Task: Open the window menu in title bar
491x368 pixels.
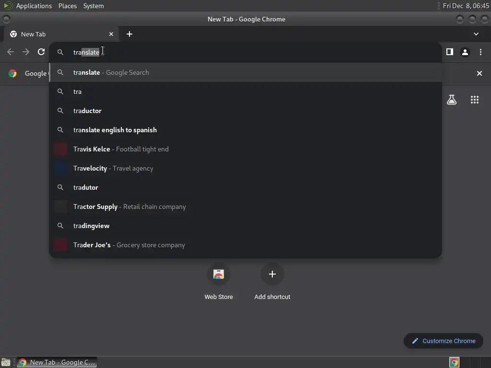Action: click(6, 19)
